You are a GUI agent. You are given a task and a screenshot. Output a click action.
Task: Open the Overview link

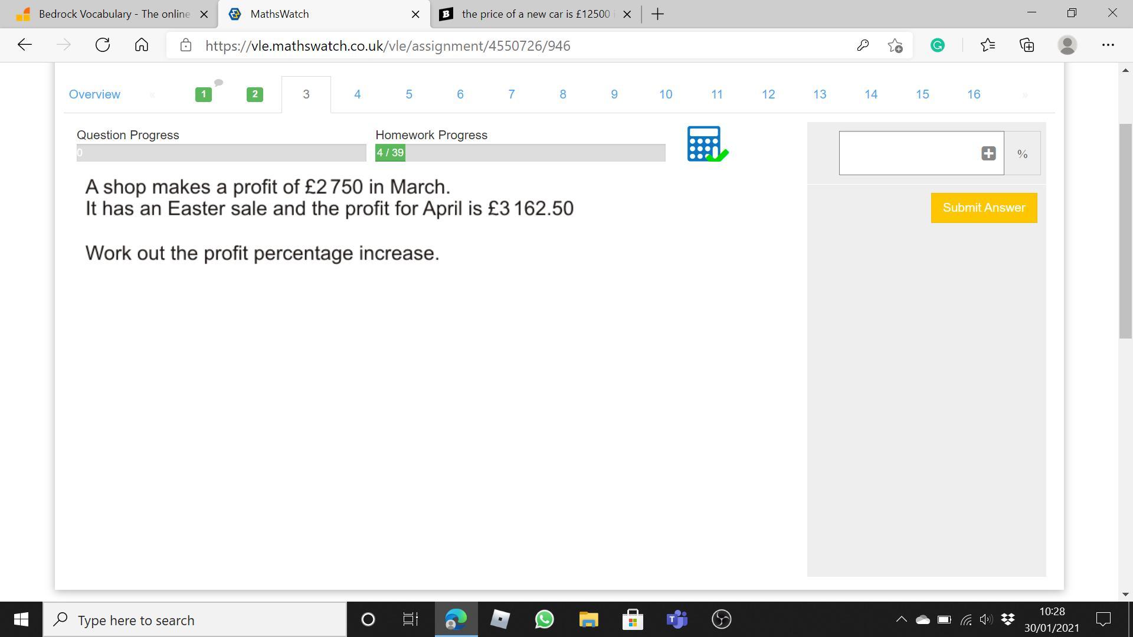94,94
